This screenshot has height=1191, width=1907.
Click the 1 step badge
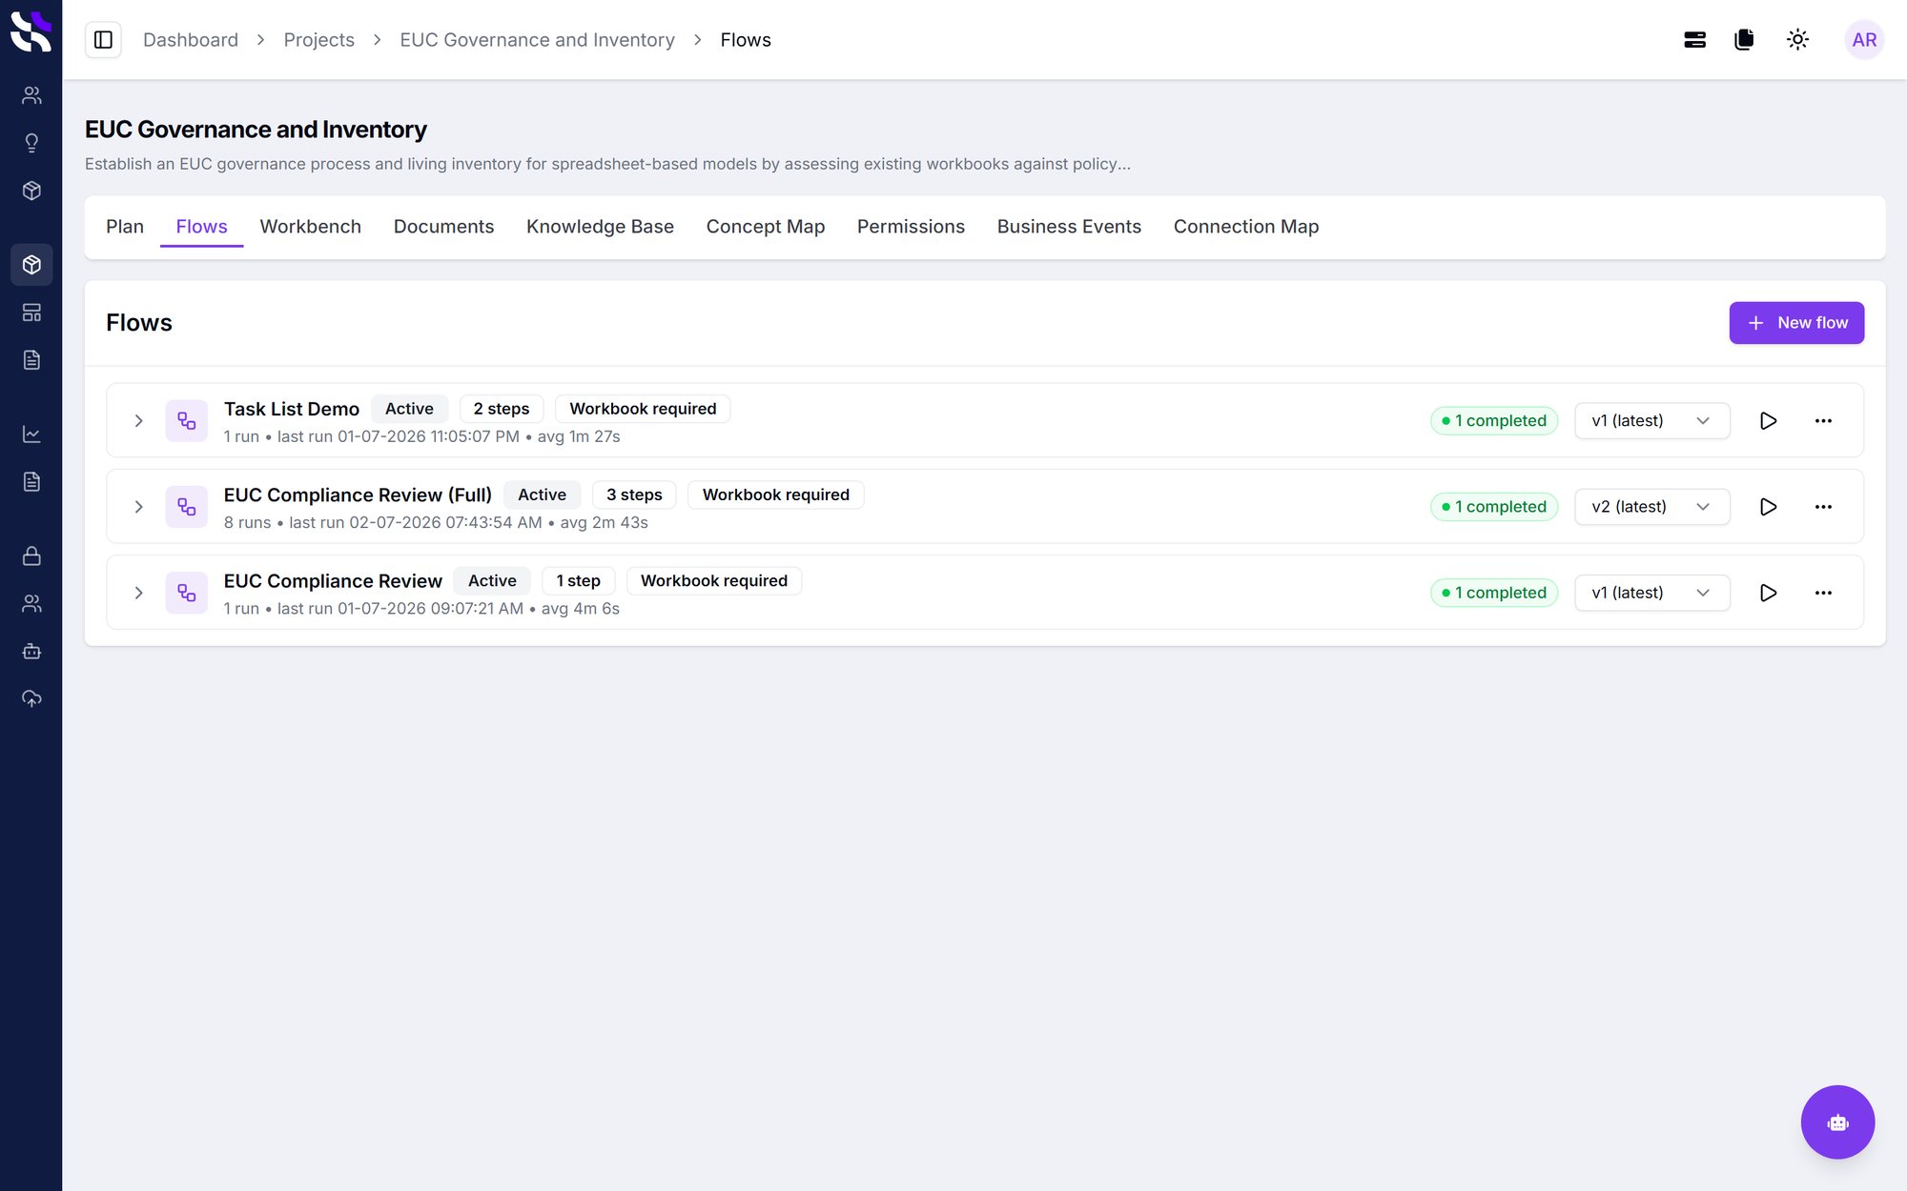(578, 580)
